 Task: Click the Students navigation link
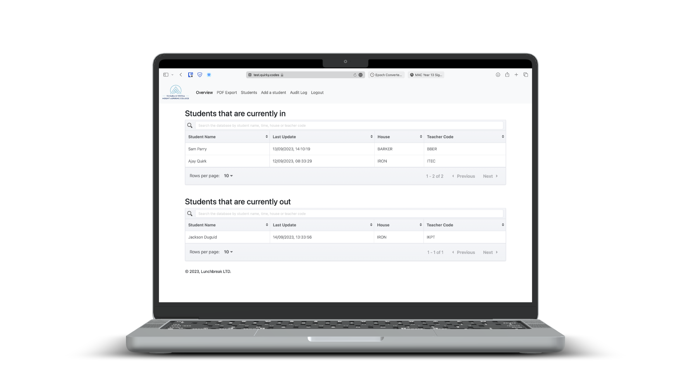(249, 92)
